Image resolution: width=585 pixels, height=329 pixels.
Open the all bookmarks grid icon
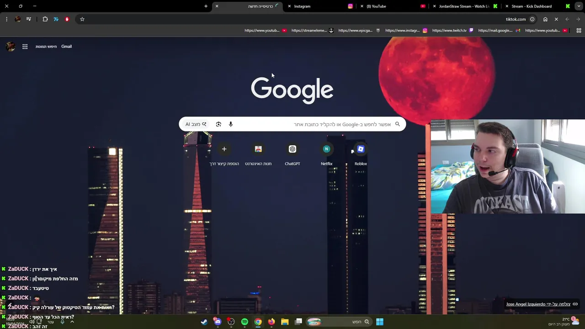(579, 31)
